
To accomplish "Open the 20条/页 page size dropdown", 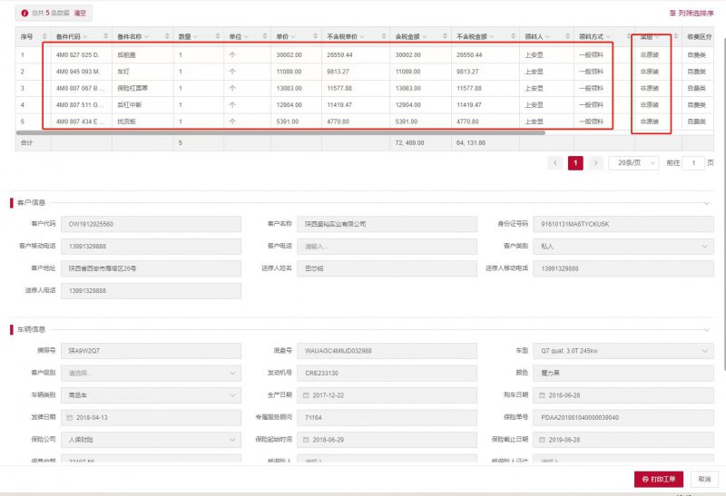I will (633, 163).
